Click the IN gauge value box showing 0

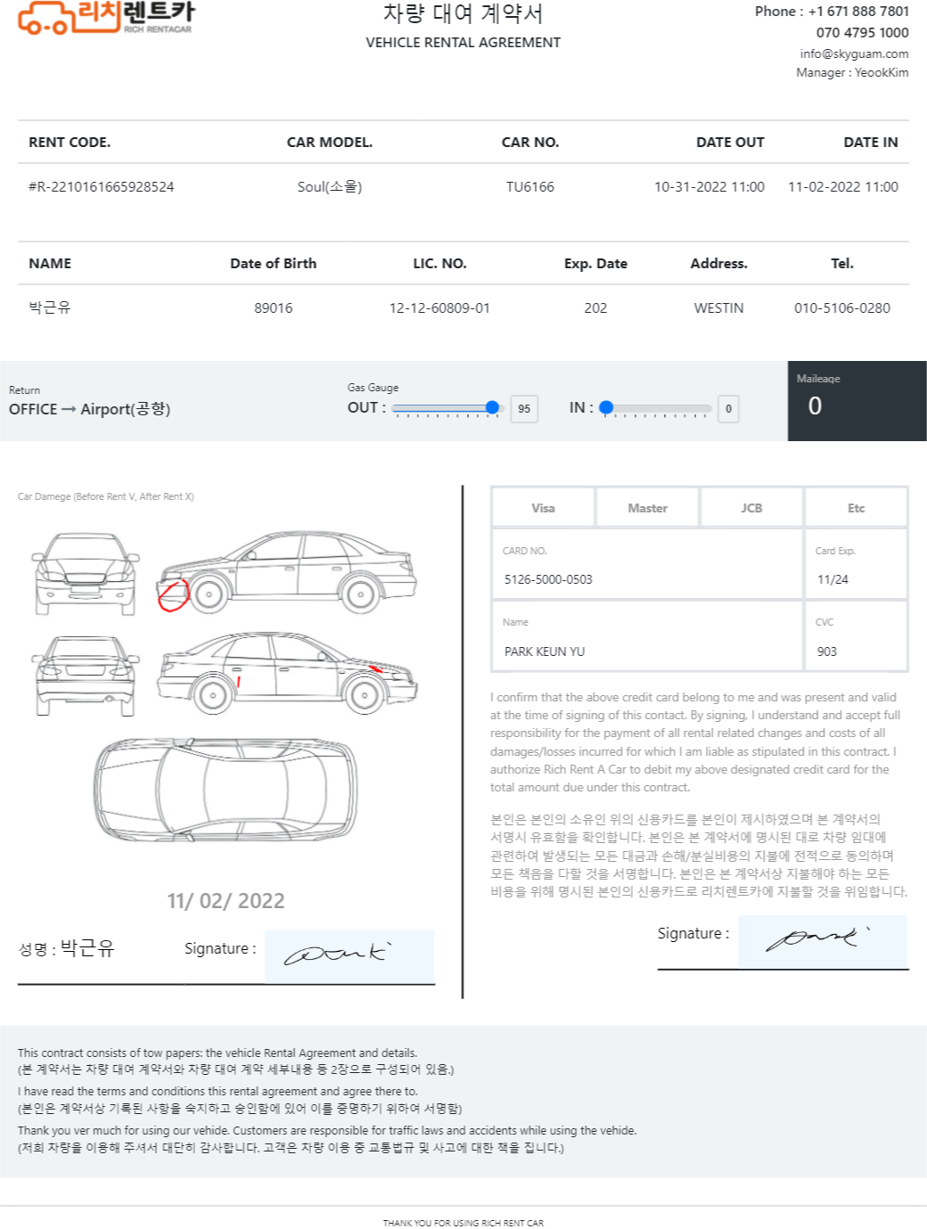click(x=728, y=409)
